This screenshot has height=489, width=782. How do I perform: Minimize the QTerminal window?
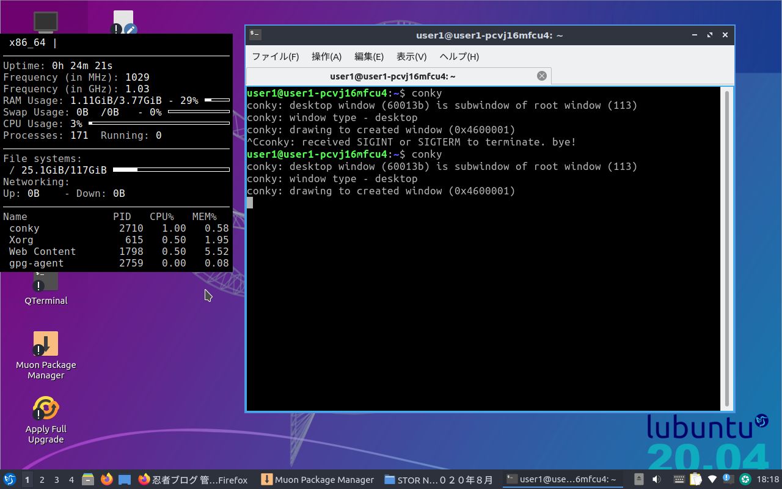click(694, 35)
